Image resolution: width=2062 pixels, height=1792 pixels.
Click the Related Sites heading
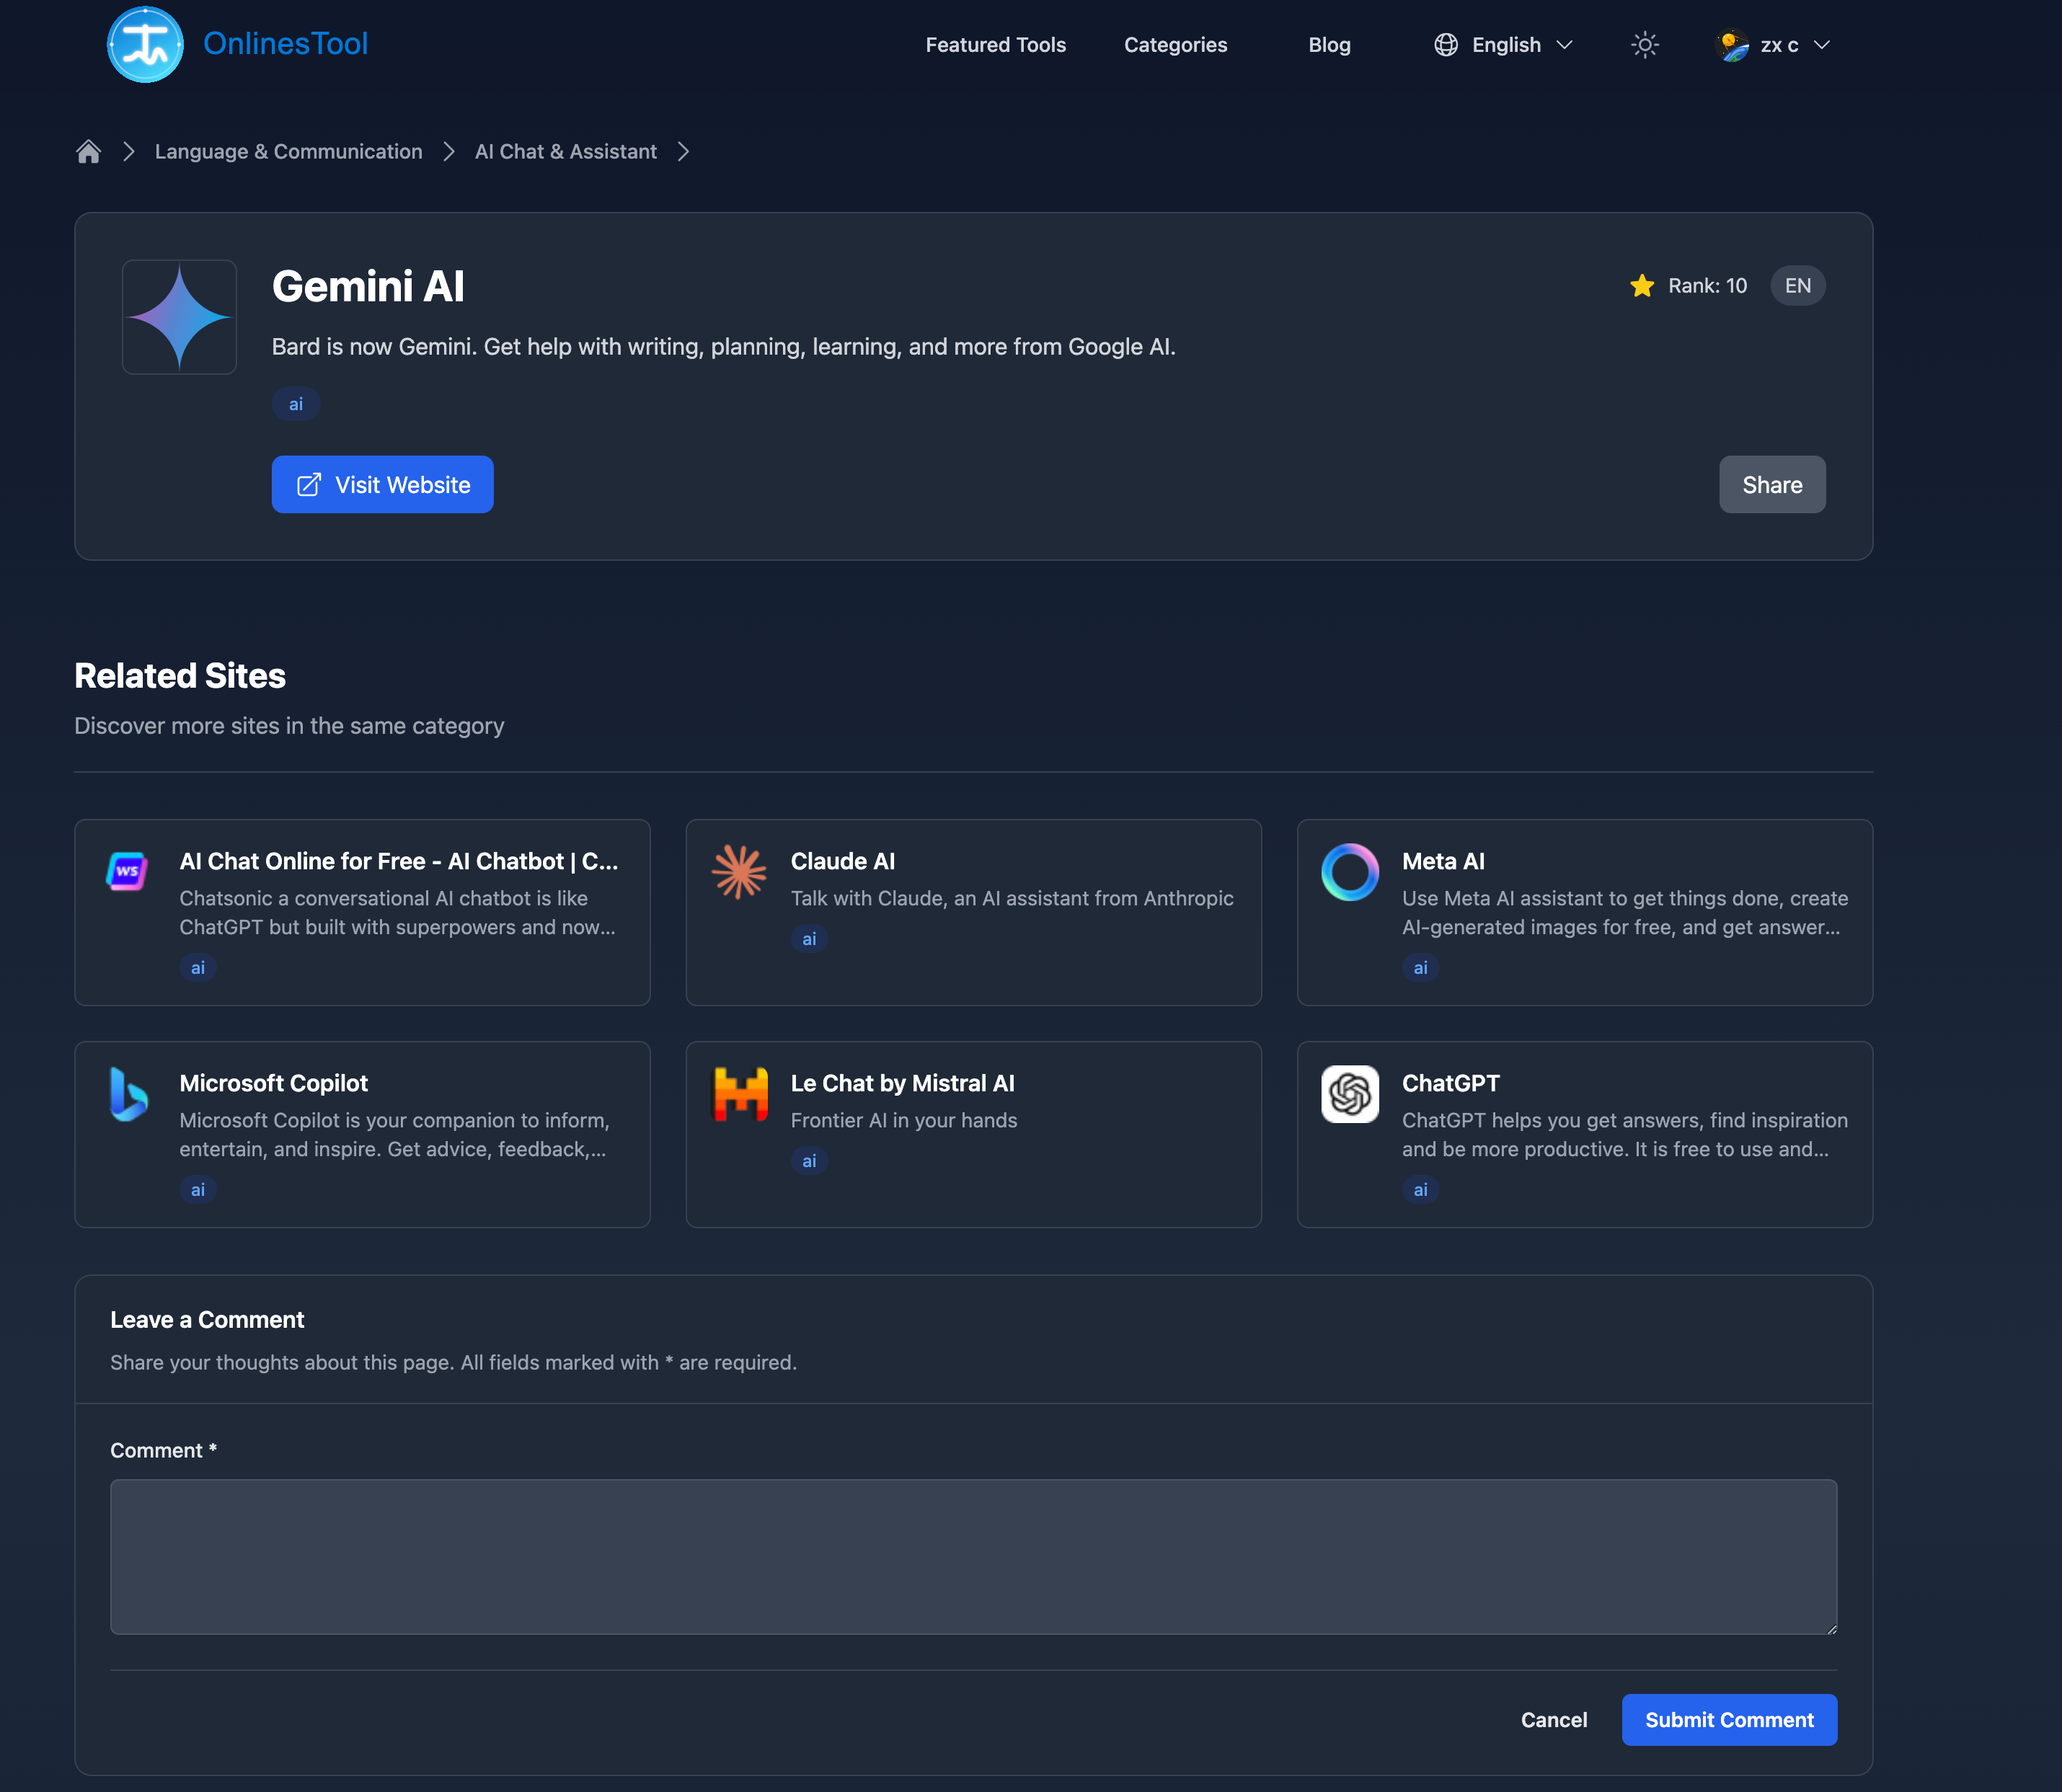tap(180, 676)
